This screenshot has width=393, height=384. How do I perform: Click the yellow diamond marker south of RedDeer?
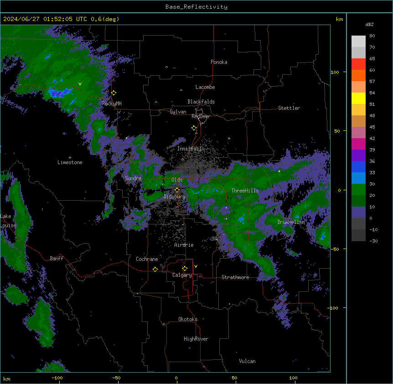pos(194,128)
